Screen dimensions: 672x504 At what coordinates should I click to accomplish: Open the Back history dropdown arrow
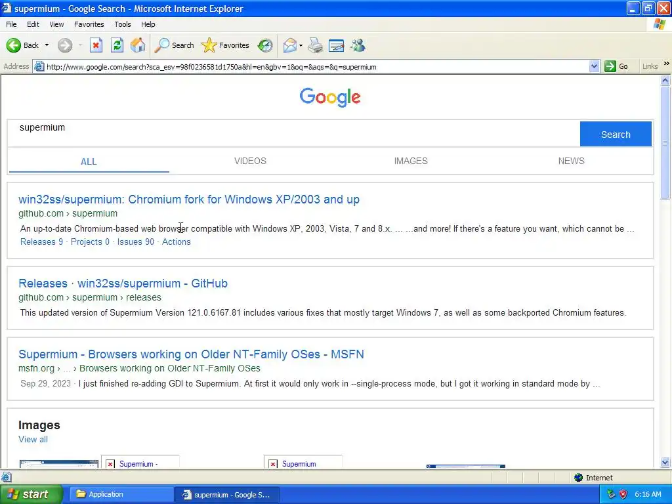pos(47,45)
